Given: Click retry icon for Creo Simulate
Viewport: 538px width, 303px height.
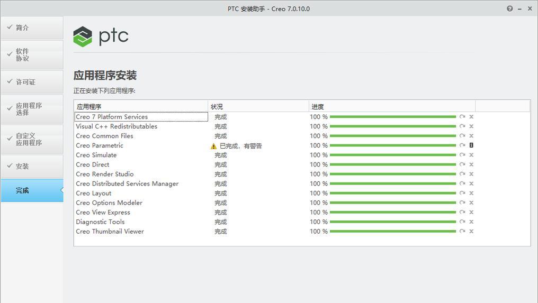Looking at the screenshot, I should click(x=462, y=155).
